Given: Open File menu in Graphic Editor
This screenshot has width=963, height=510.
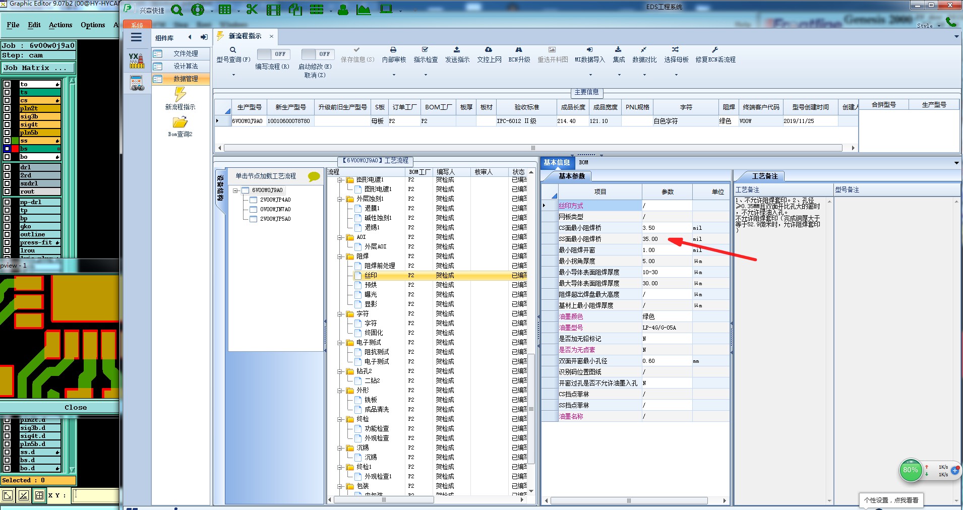Looking at the screenshot, I should click(13, 25).
